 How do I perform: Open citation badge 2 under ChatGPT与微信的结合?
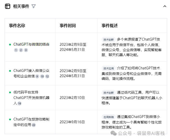(21, 50)
